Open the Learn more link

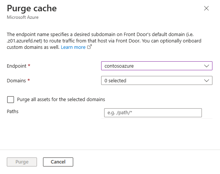73,47
